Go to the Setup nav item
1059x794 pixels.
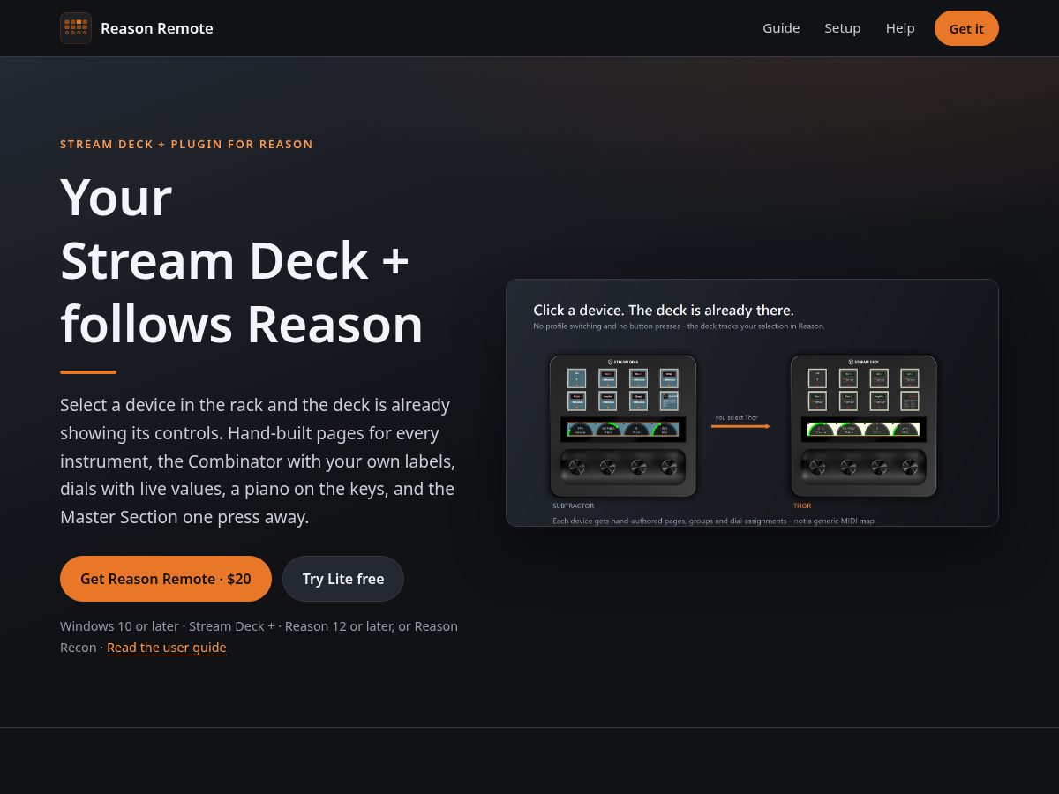coord(843,28)
